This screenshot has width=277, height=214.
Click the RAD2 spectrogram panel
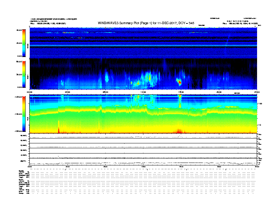[x=143, y=43]
